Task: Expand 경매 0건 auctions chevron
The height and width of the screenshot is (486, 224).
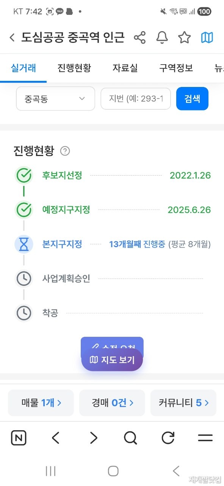Action: [x=131, y=403]
